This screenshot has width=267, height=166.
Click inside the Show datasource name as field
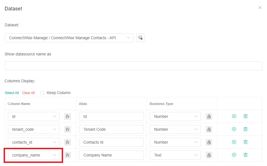(133, 66)
